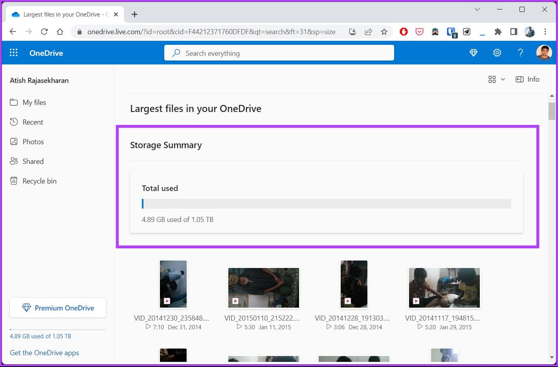
Task: Click the account profile picture
Action: coord(544,52)
